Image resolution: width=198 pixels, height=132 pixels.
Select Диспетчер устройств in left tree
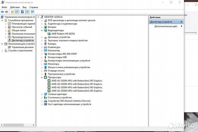click(x=23, y=40)
